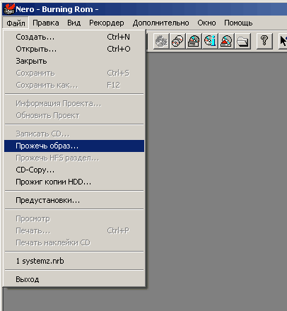Click the disc info toolbar icon
The width and height of the screenshot is (287, 311).
pos(210,41)
